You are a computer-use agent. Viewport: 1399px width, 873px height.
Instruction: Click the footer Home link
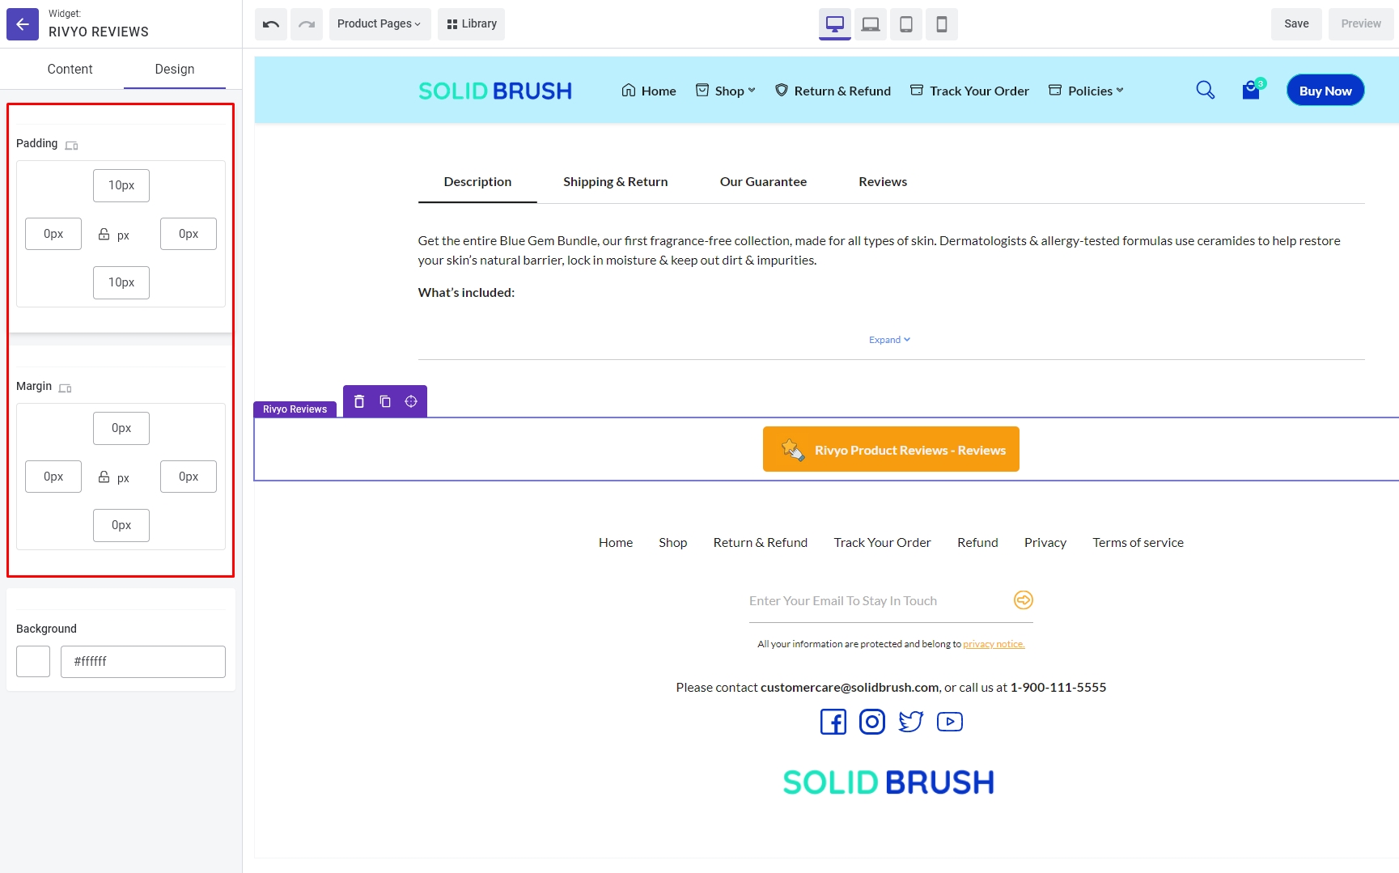pos(616,543)
